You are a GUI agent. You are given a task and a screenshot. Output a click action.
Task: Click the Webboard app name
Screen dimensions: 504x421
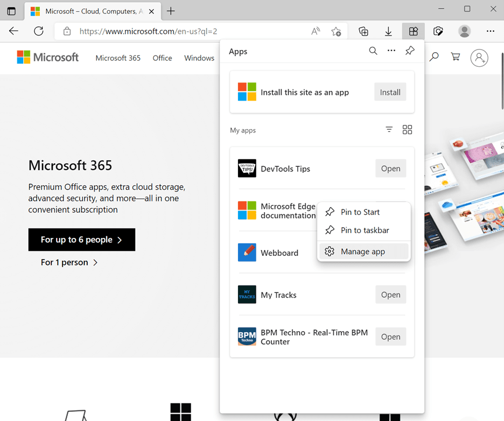279,253
